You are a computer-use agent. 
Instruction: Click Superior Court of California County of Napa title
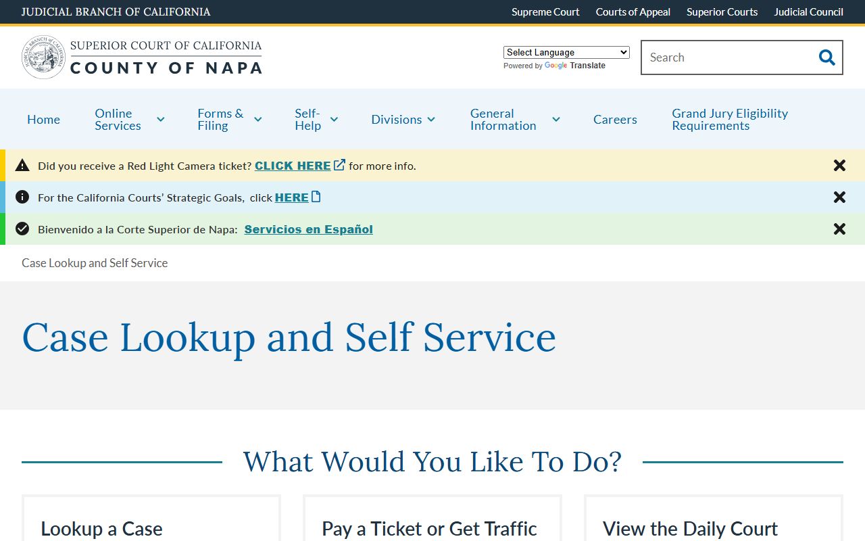click(166, 57)
